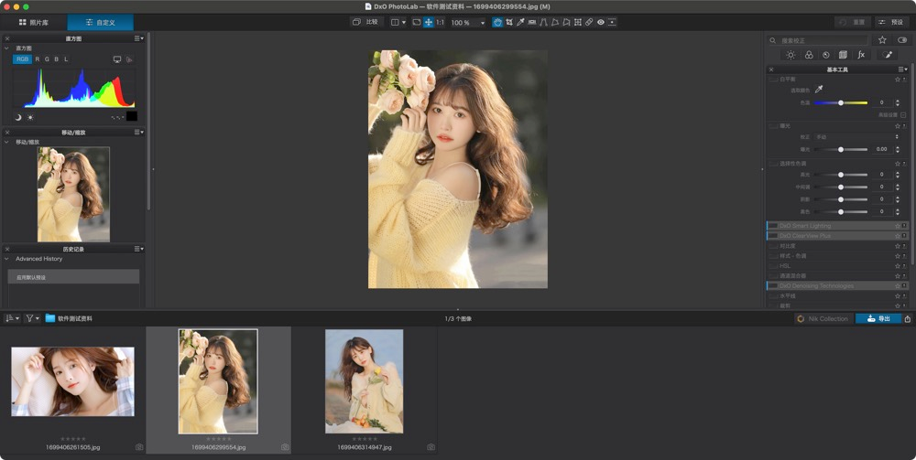
Task: Open the software test folder icon
Action: pyautogui.click(x=50, y=318)
